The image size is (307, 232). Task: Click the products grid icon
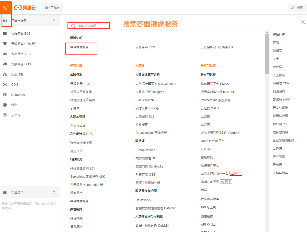click(x=5, y=20)
